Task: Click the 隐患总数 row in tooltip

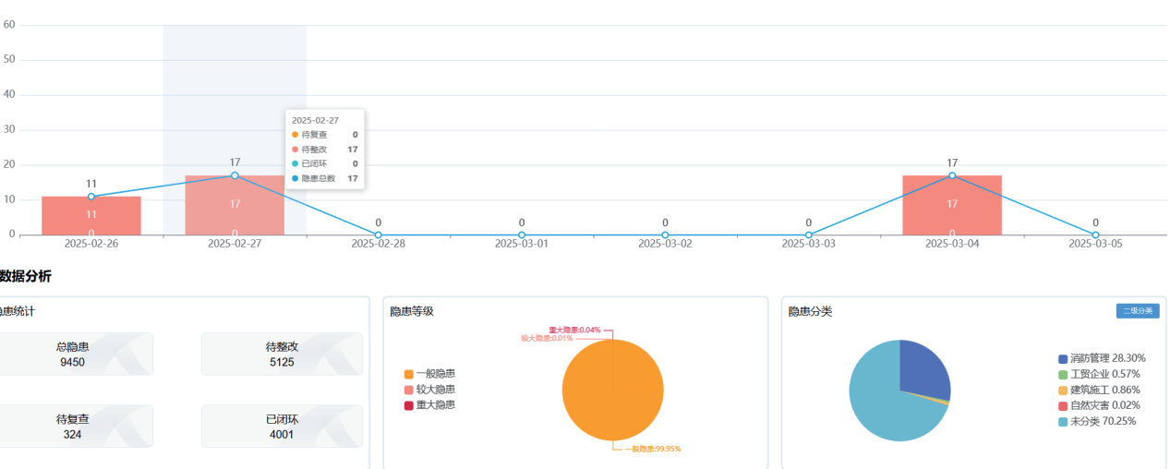Action: 324,178
